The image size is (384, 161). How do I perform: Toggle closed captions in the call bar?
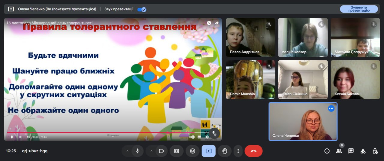(x=177, y=151)
